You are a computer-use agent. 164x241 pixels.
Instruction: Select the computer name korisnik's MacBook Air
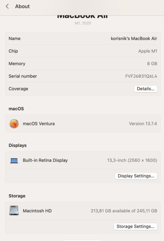pyautogui.click(x=134, y=38)
